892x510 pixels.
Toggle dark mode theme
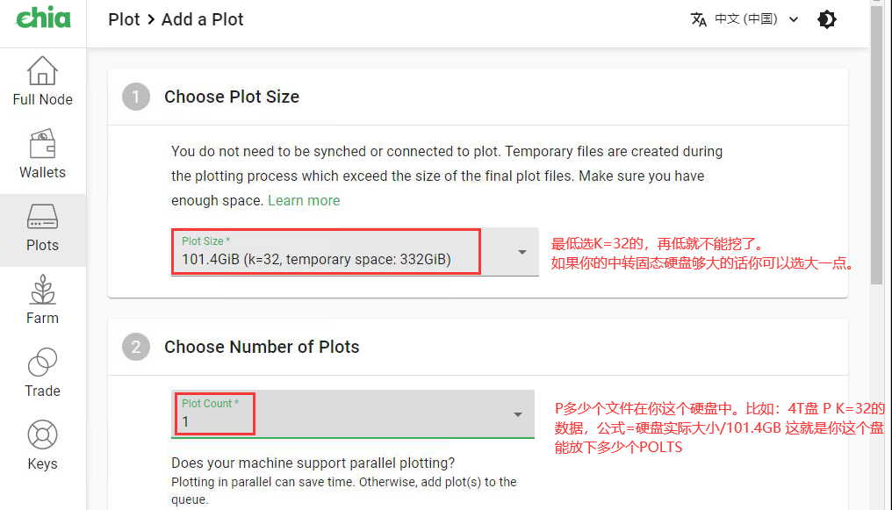tap(826, 19)
